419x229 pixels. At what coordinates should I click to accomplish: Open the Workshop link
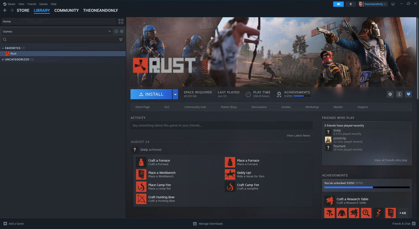pyautogui.click(x=312, y=107)
